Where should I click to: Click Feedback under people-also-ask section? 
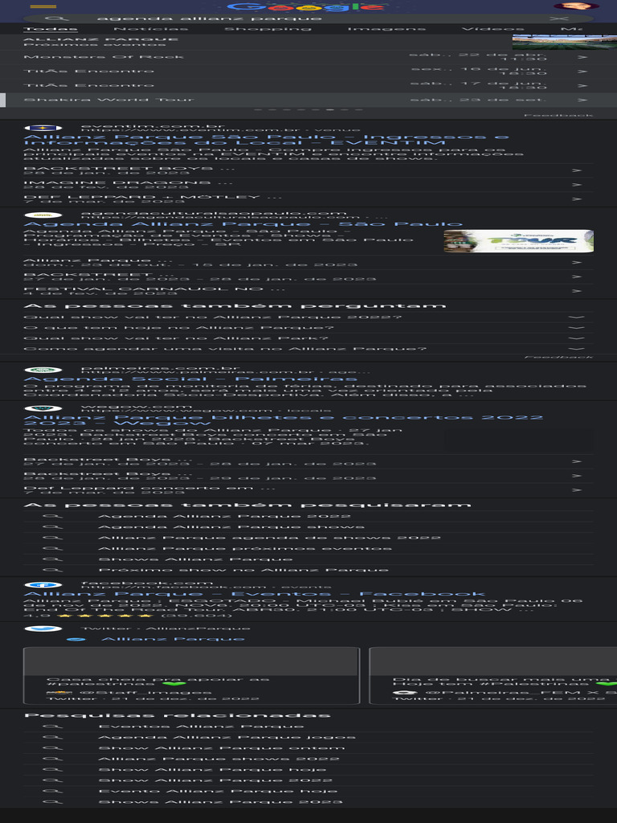[x=558, y=357]
